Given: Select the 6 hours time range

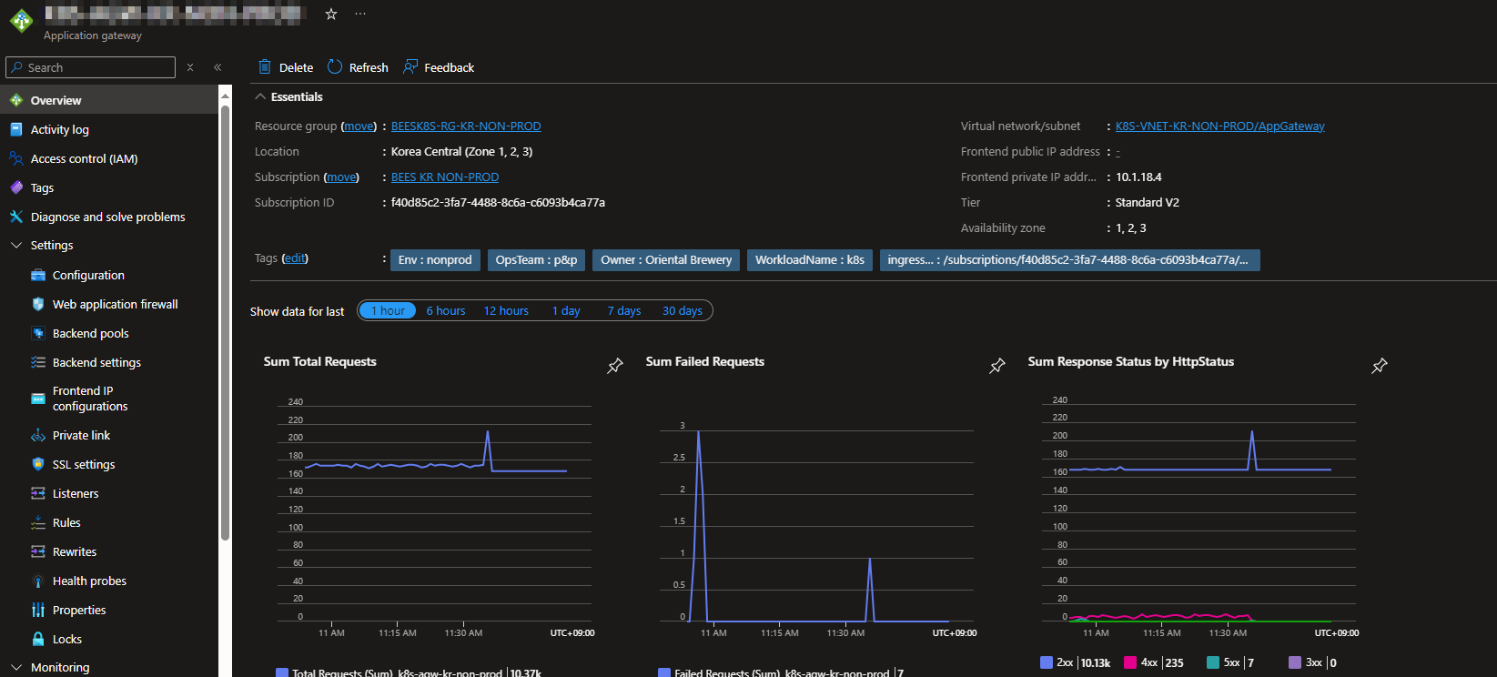Looking at the screenshot, I should (x=446, y=310).
